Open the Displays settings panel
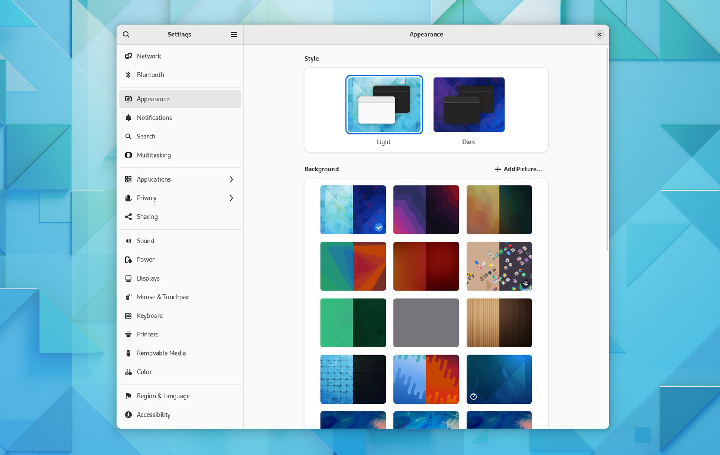720x455 pixels. [x=180, y=278]
